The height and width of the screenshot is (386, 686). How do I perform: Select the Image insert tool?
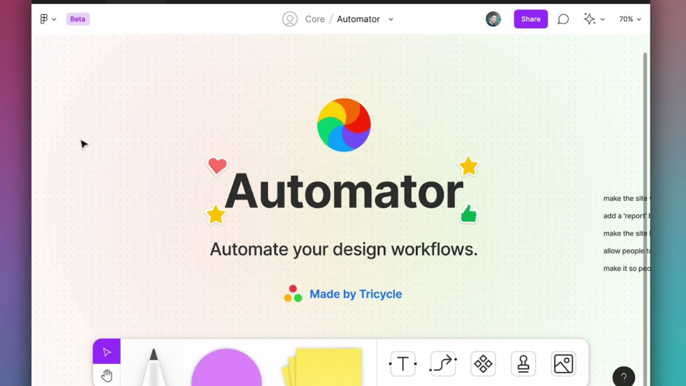pos(563,364)
